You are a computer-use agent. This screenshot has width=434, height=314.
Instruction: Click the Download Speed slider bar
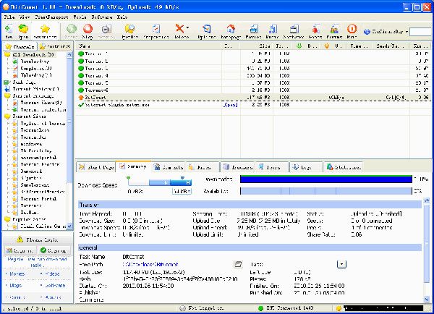coord(159,182)
